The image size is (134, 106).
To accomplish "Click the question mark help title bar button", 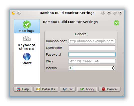I will (x=103, y=13).
